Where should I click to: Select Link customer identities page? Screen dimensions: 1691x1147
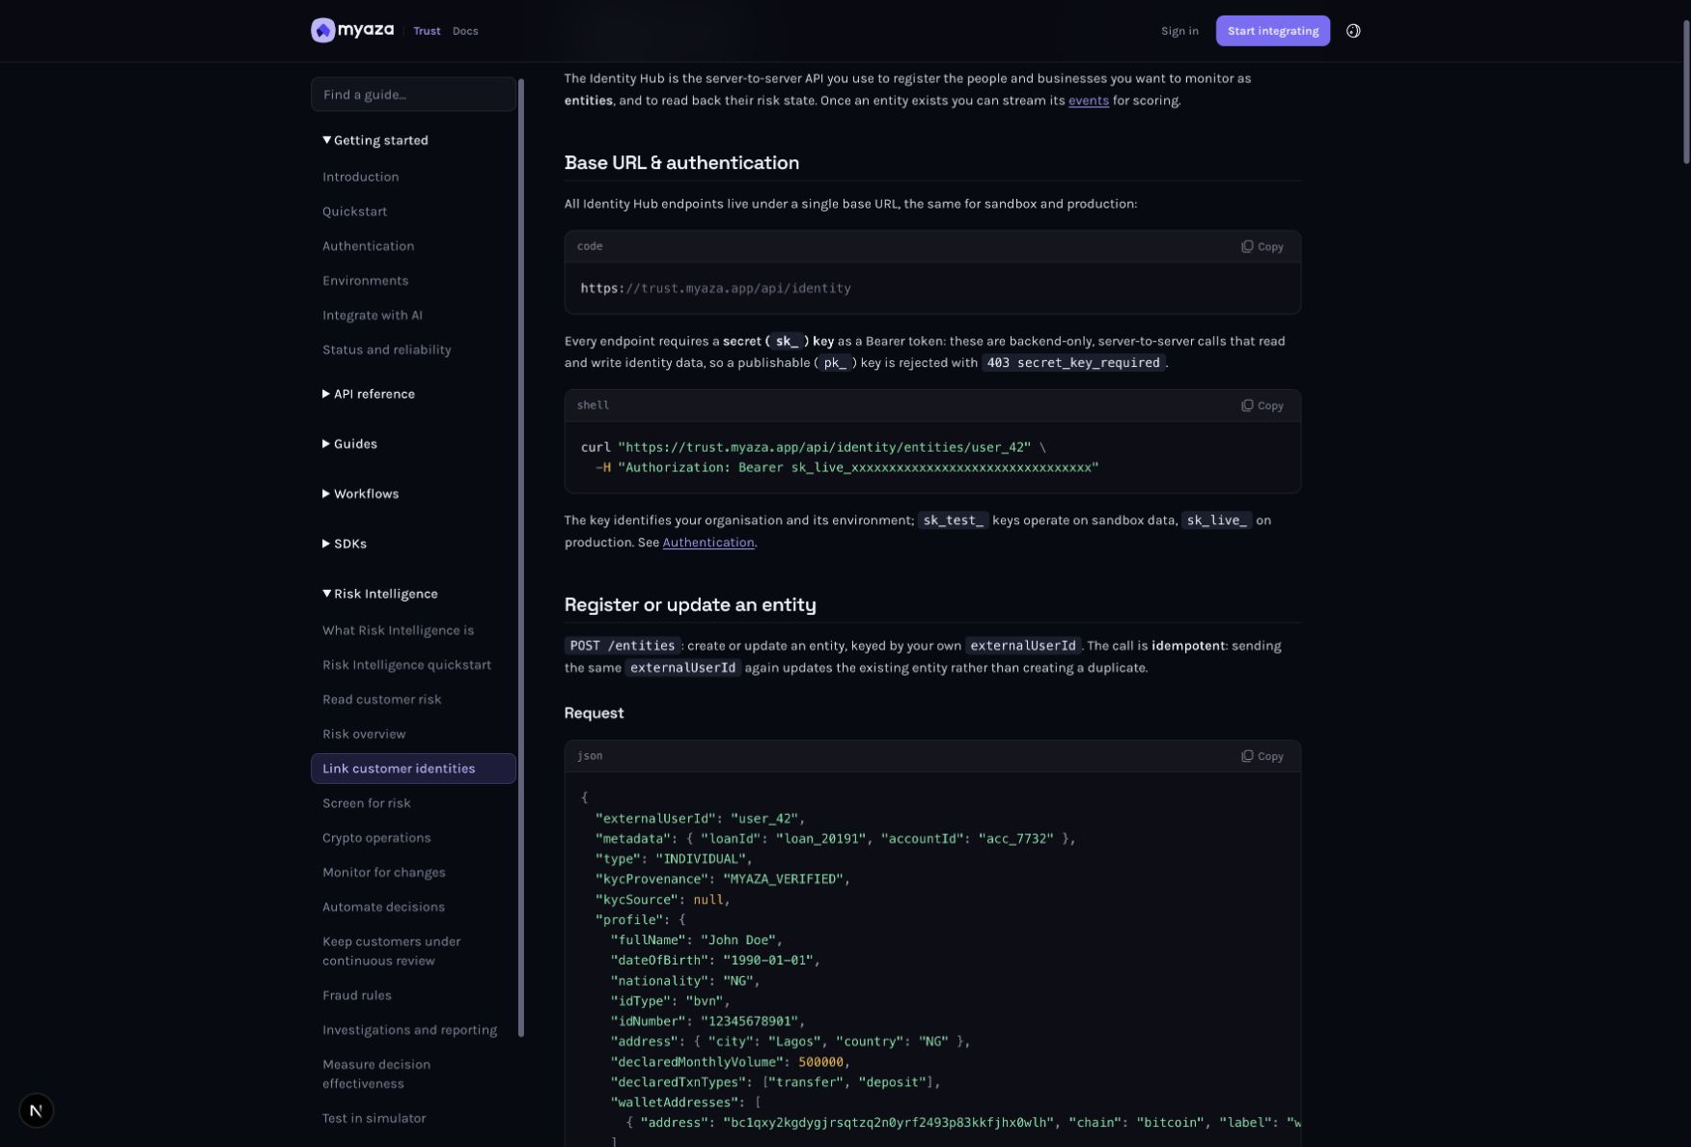(x=413, y=769)
